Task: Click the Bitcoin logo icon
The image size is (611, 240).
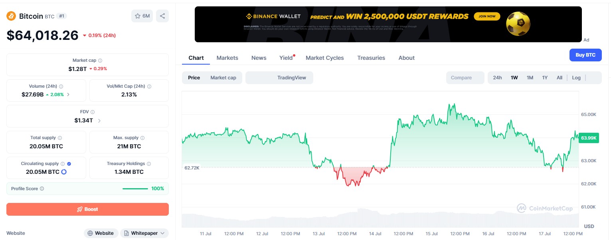Action: coord(11,16)
